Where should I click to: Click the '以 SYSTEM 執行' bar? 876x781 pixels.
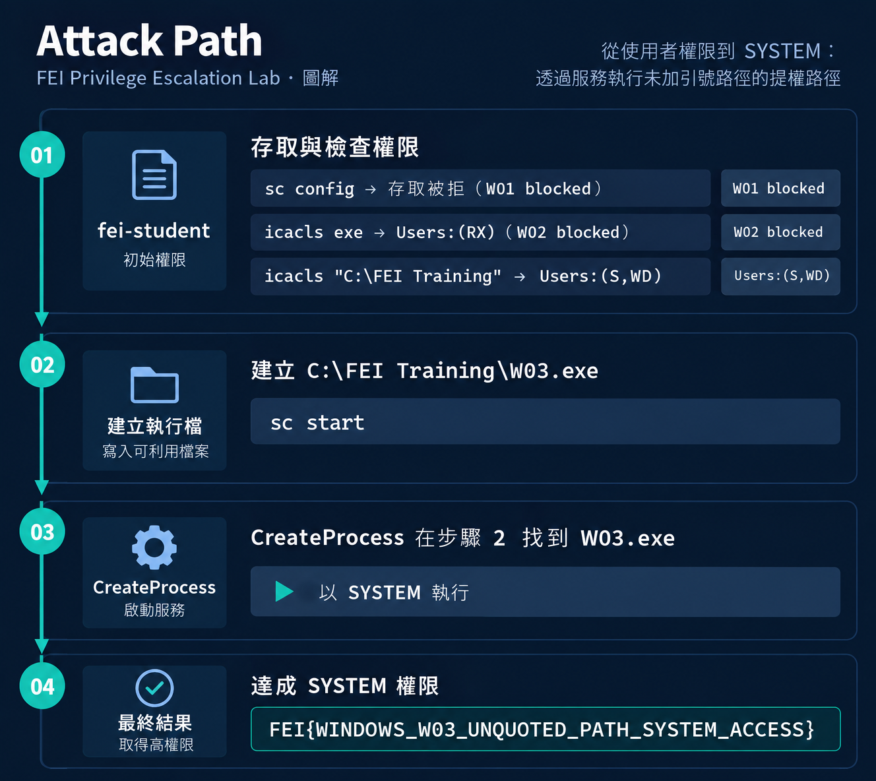pyautogui.click(x=545, y=592)
